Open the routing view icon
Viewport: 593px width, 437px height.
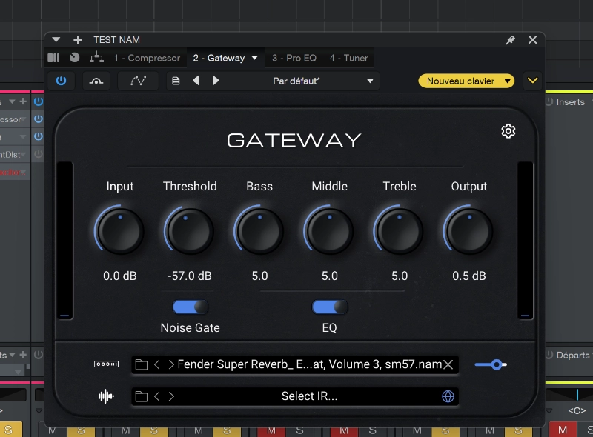pyautogui.click(x=96, y=58)
